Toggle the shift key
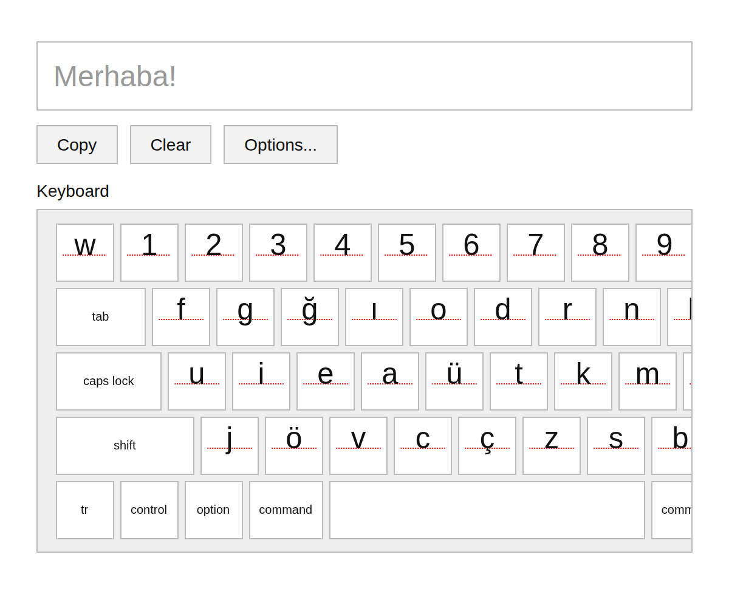This screenshot has width=729, height=594. (125, 446)
